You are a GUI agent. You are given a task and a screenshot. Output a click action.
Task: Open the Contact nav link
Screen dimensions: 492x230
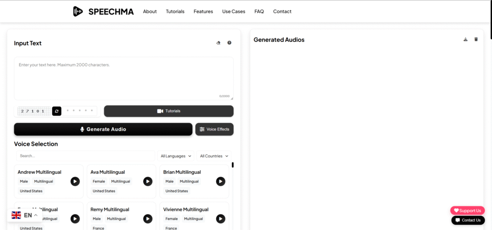[282, 12]
